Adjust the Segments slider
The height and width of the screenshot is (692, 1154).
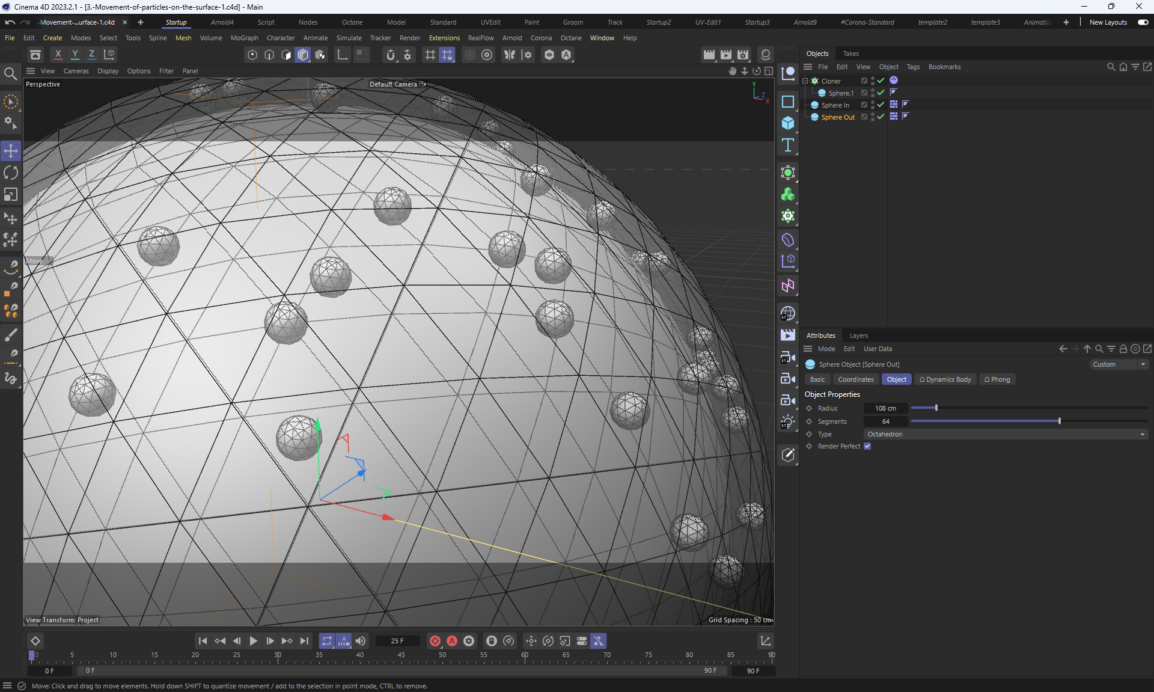[x=1059, y=421]
